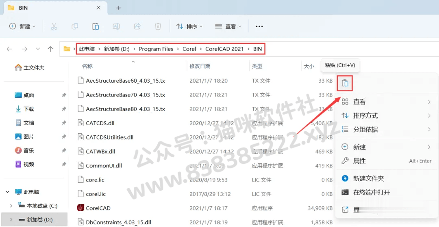Image resolution: width=439 pixels, height=227 pixels.
Task: Choose 新建文件夹 in context menu
Action: (x=387, y=178)
